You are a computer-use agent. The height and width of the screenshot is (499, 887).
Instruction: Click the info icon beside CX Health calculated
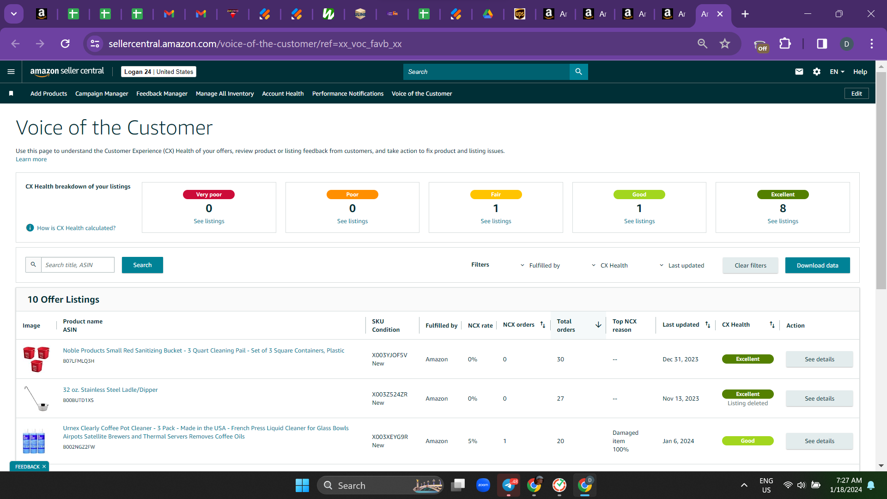click(x=30, y=228)
